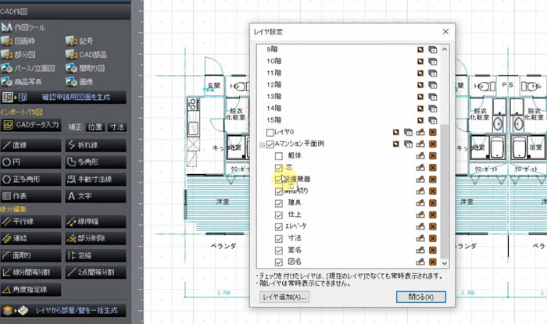Viewport: 547px width, 324px height.
Task: Select the 文字 text tool
Action: coord(95,196)
